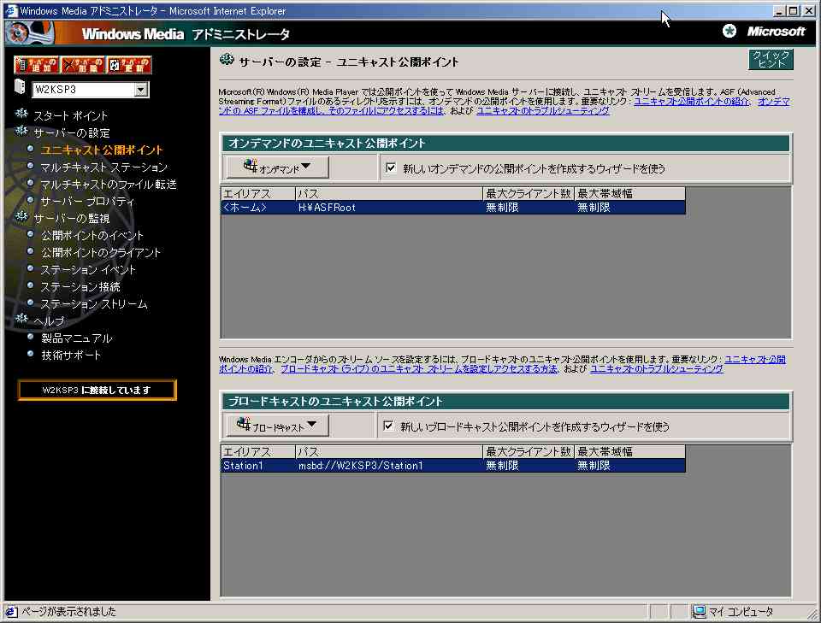Open ステーション接続 in the sidebar
821x623 pixels.
[80, 286]
